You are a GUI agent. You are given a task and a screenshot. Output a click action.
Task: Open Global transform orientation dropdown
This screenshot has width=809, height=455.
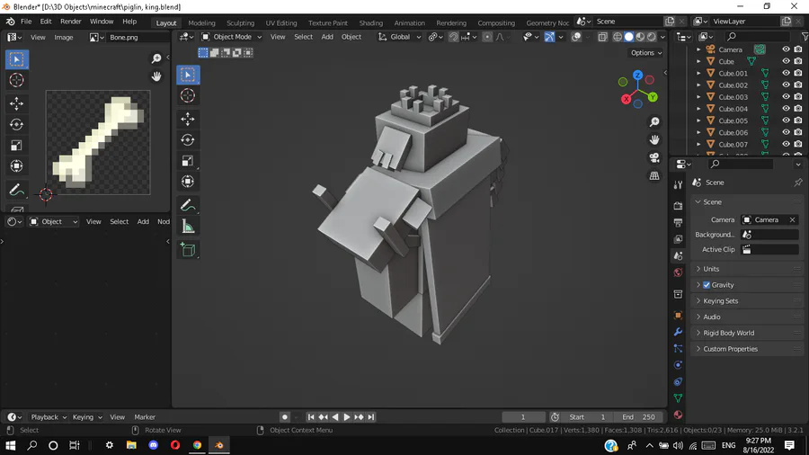[x=399, y=37]
